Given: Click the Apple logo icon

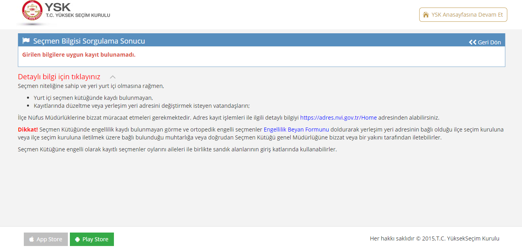Looking at the screenshot, I should point(32,239).
